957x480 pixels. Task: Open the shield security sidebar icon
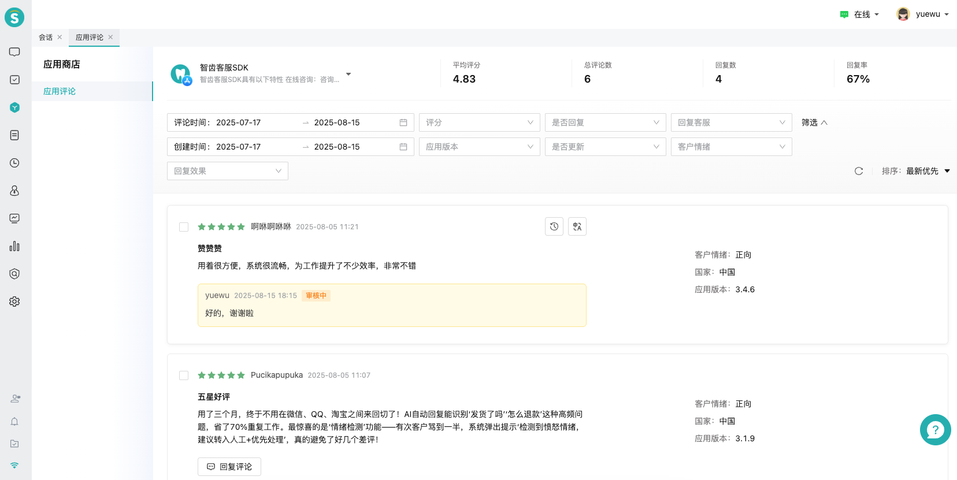pyautogui.click(x=14, y=274)
